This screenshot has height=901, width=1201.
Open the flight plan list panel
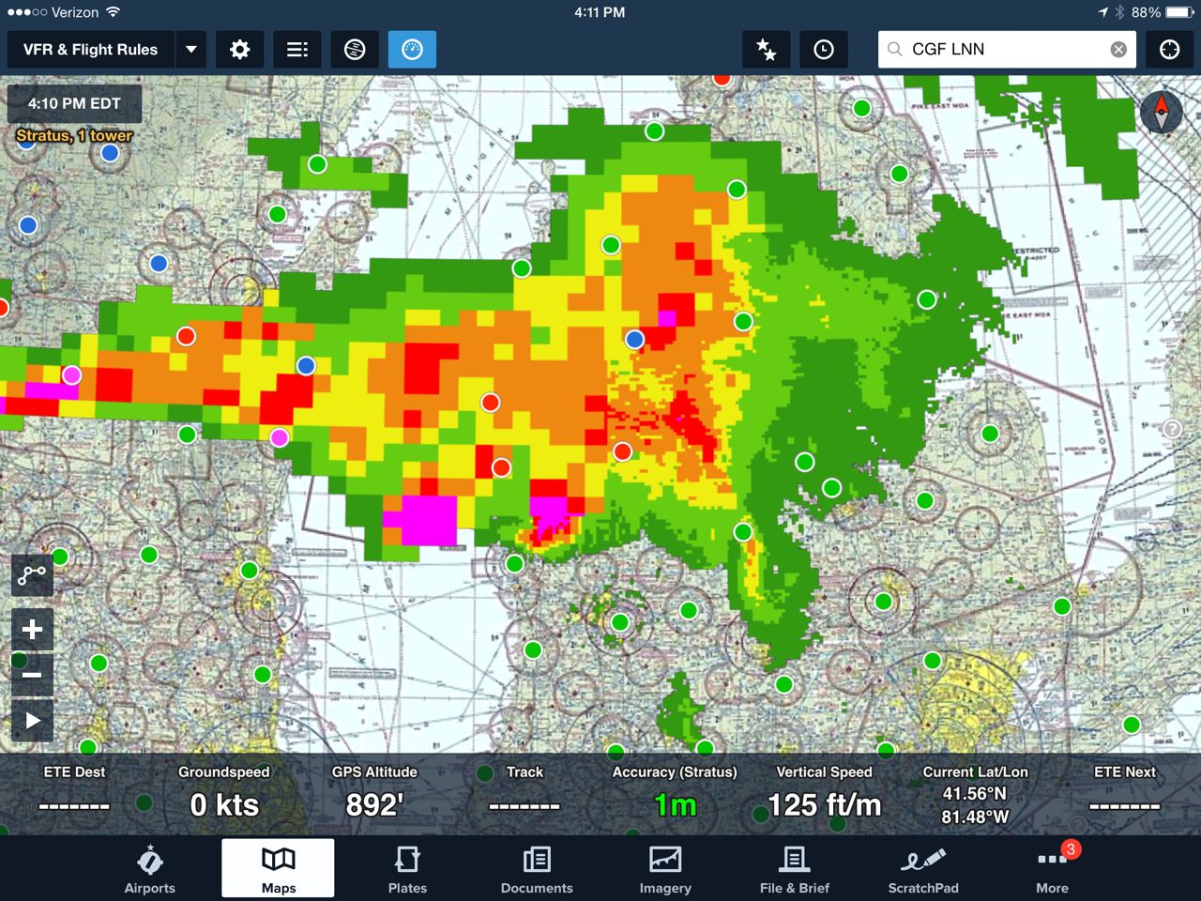[297, 50]
